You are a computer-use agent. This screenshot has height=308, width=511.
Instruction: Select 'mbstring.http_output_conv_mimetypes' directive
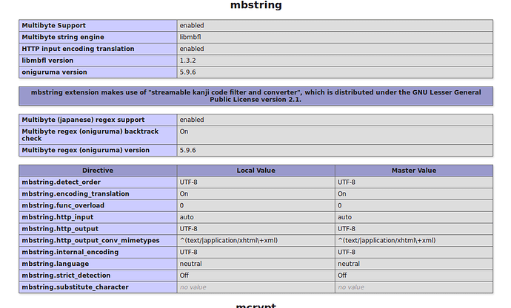point(98,241)
